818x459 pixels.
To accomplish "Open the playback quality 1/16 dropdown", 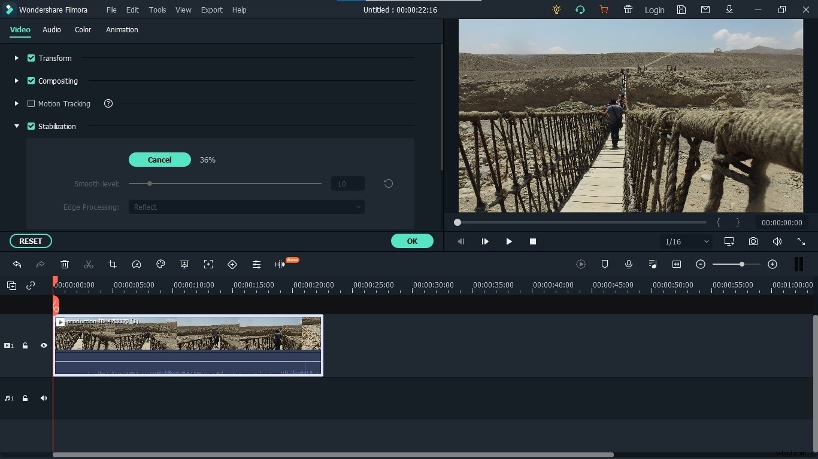I will pyautogui.click(x=685, y=241).
